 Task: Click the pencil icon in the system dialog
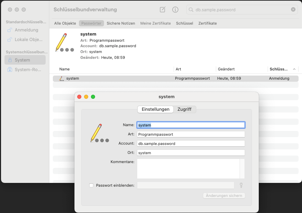pyautogui.click(x=96, y=133)
